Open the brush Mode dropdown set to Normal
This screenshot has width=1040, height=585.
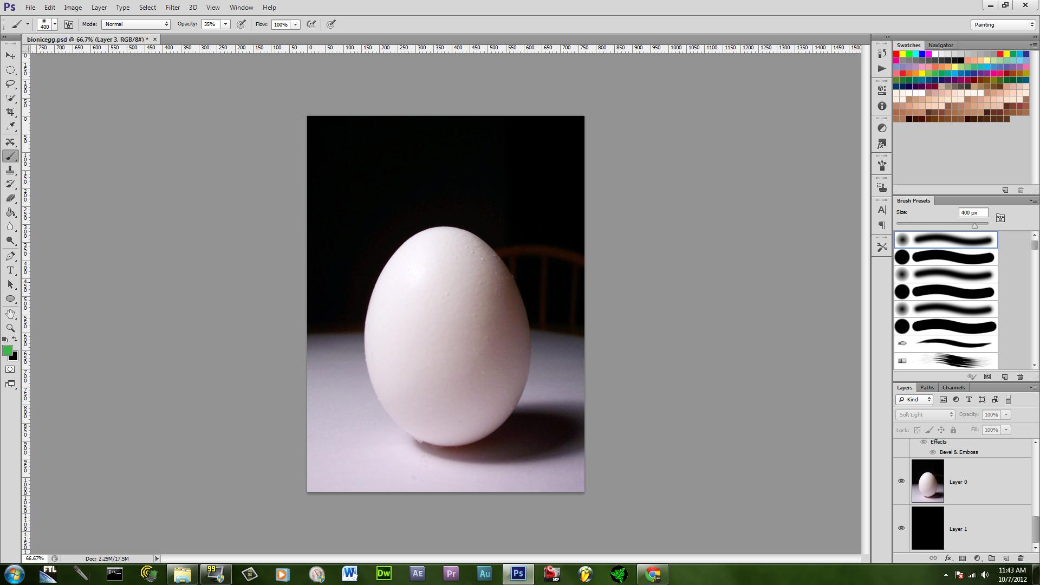pyautogui.click(x=136, y=24)
